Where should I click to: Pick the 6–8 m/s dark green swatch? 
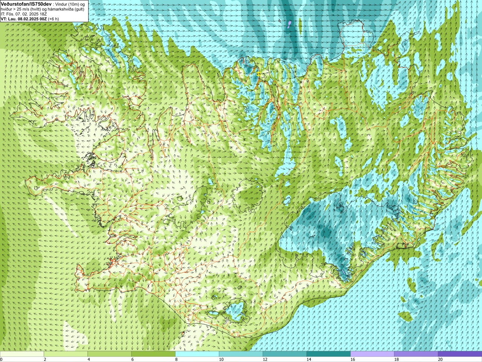point(153,354)
